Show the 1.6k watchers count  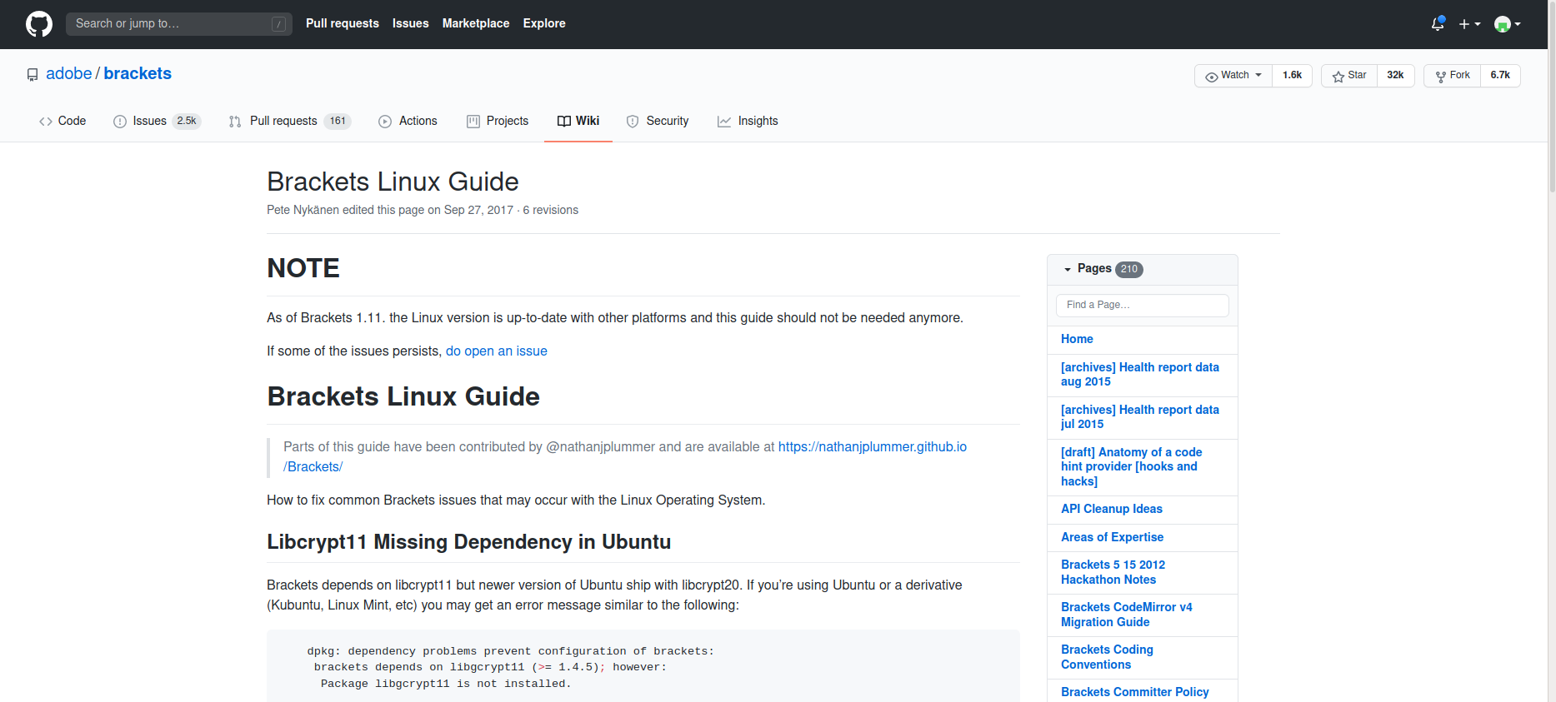click(1293, 76)
